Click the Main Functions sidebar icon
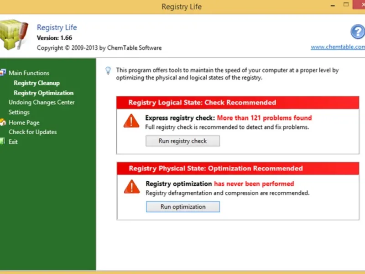This screenshot has height=274, width=365. (3, 73)
